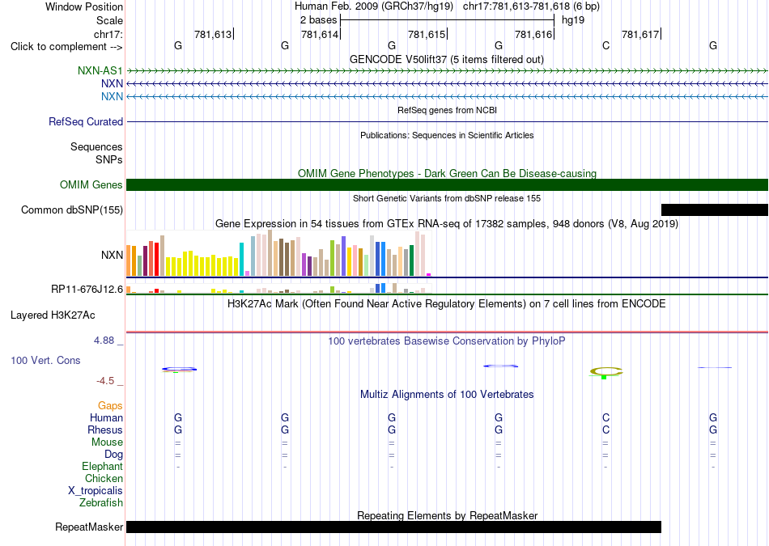Click the Scale 2 bases bar
Viewport: 769px width, 546px height.
(x=448, y=20)
